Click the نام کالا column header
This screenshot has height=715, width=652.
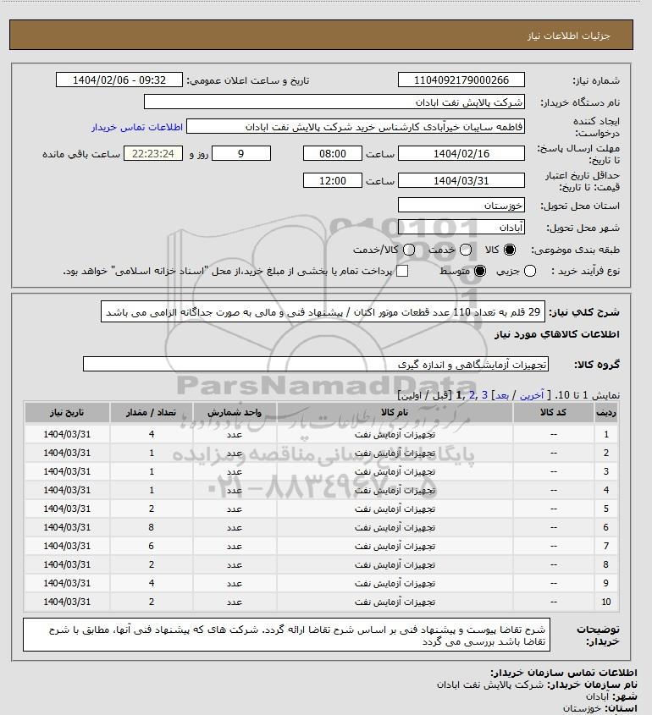point(395,412)
